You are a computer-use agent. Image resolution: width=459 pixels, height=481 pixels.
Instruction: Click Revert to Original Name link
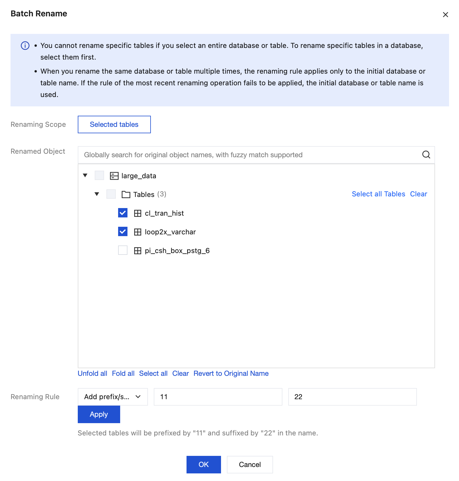231,373
